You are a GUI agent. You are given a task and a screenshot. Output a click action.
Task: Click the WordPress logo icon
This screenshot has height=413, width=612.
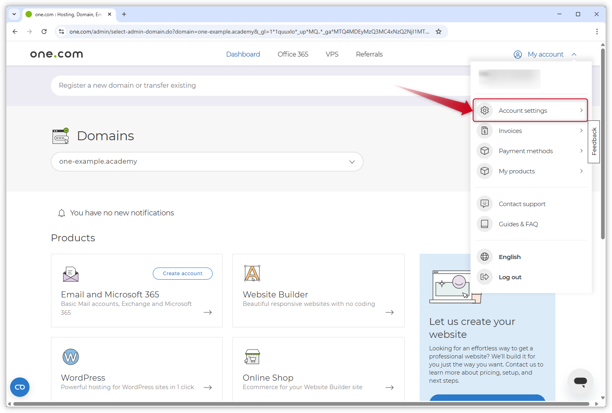(71, 357)
